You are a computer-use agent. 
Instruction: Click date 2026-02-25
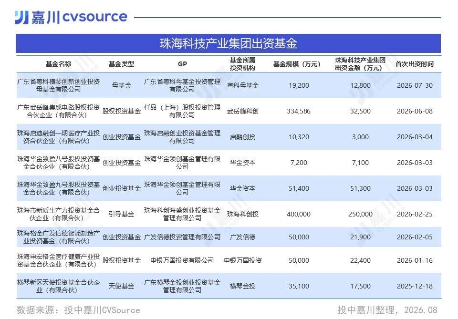coord(415,214)
